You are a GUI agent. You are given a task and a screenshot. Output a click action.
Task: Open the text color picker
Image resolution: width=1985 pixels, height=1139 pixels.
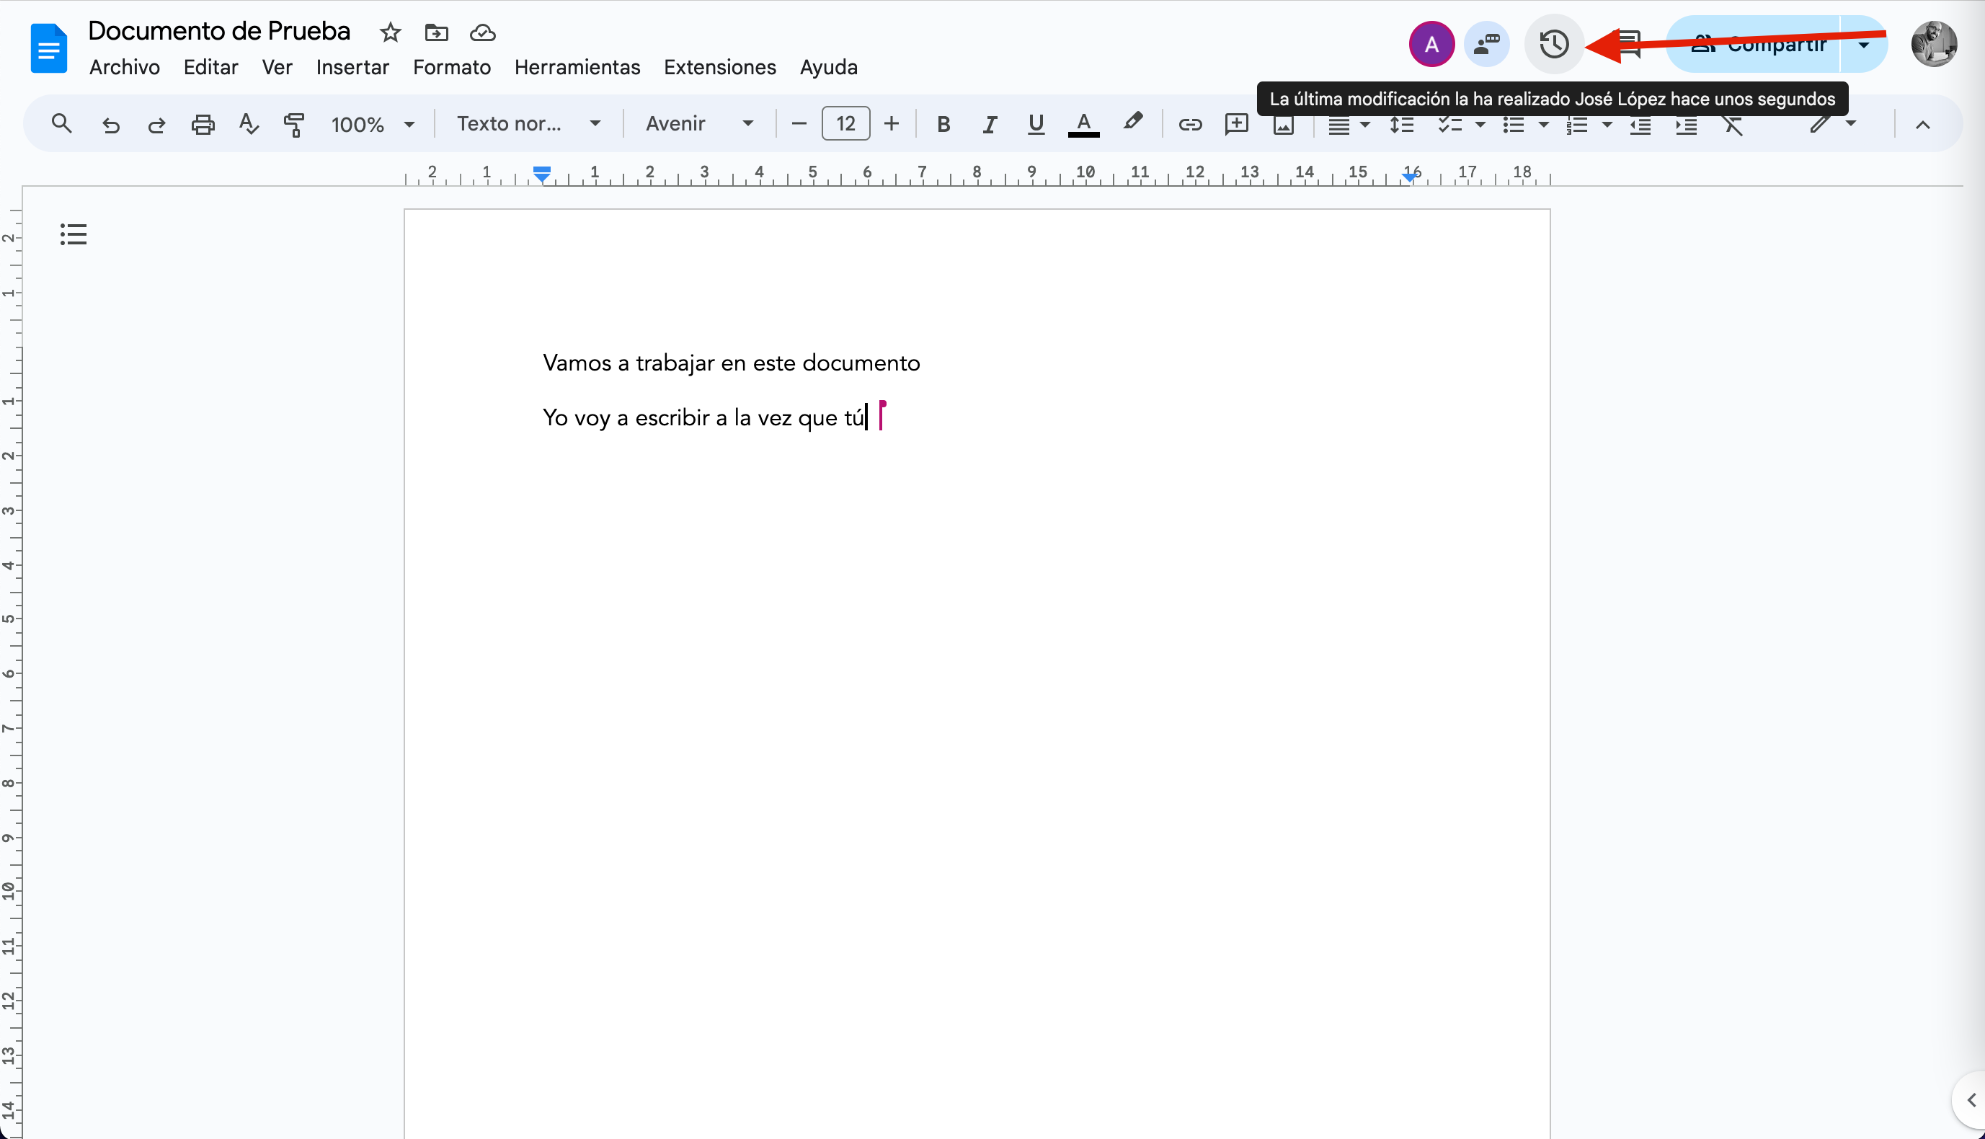pos(1083,123)
